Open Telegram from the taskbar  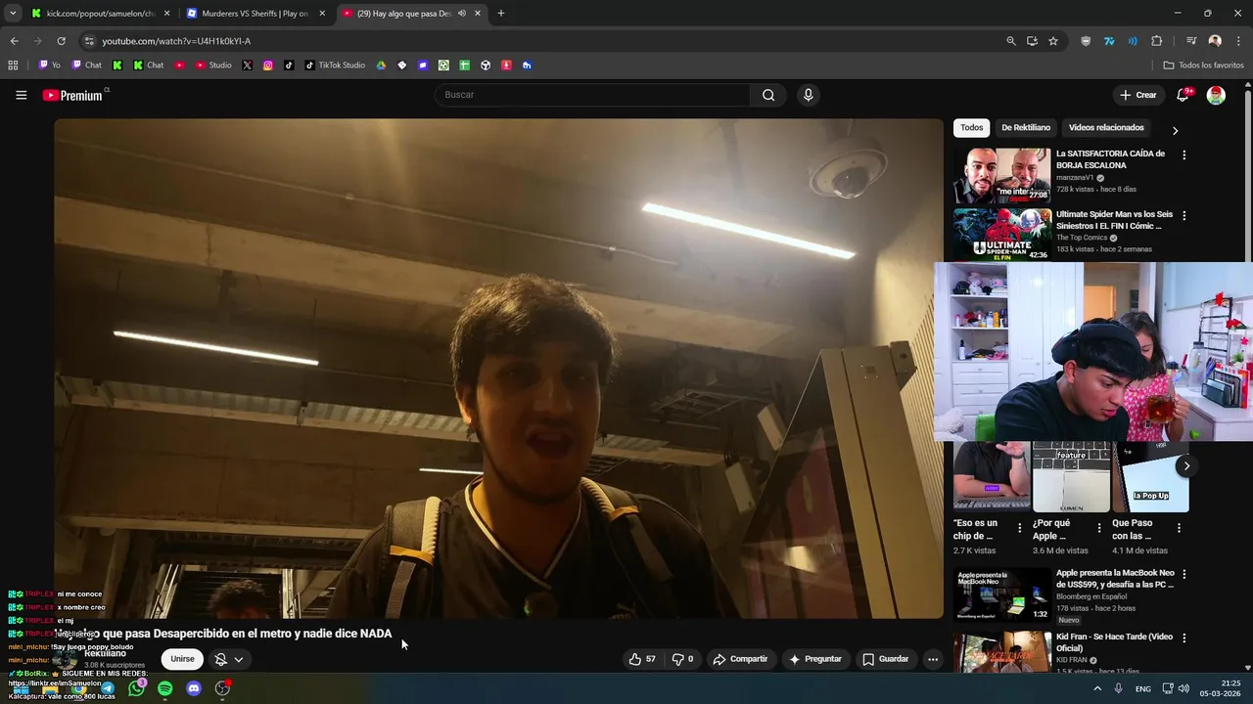pyautogui.click(x=107, y=688)
